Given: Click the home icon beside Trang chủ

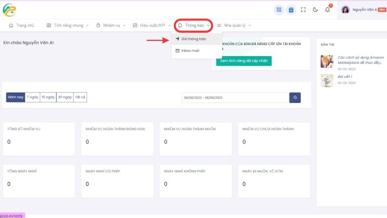Looking at the screenshot, I should click(x=11, y=25).
